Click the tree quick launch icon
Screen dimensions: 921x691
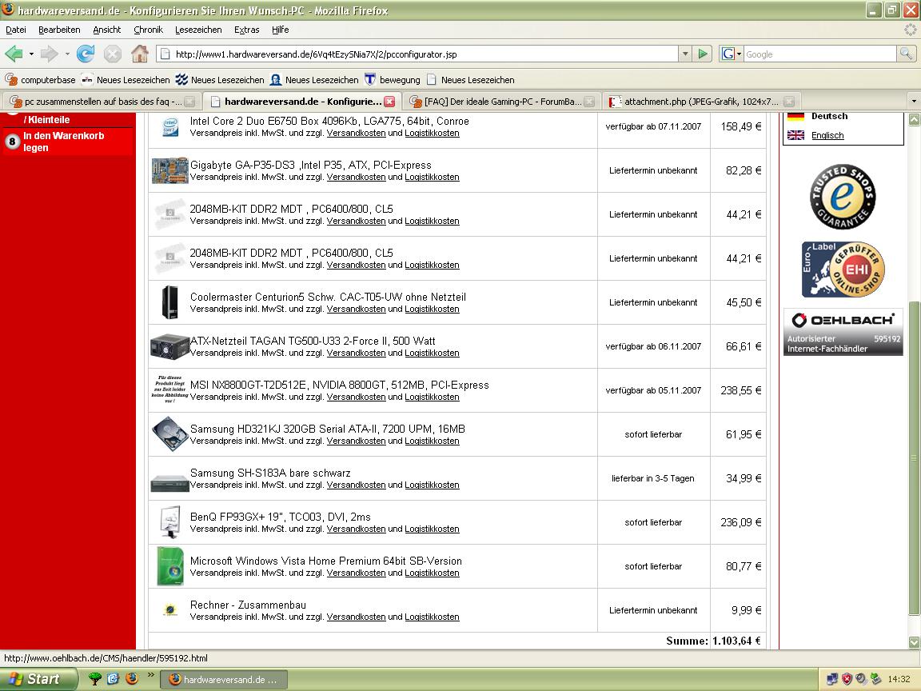pyautogui.click(x=94, y=679)
